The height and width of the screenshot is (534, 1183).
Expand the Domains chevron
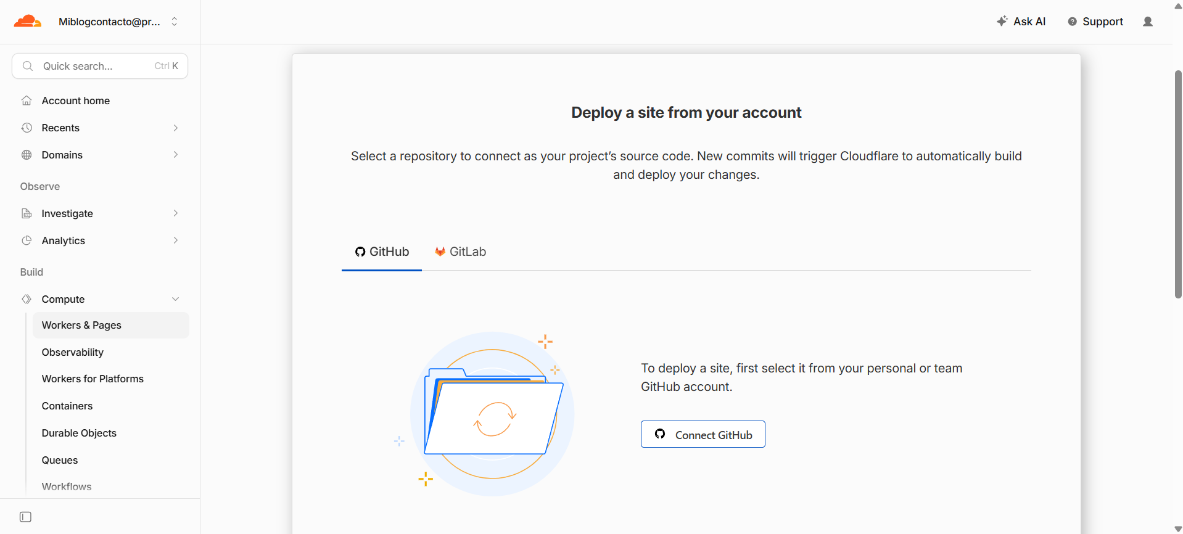click(176, 155)
